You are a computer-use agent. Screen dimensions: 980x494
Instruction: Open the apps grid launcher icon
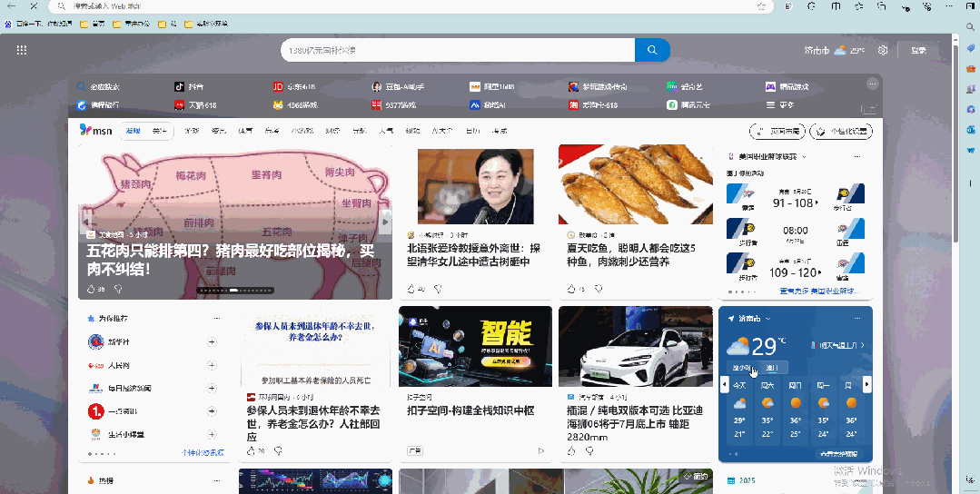pyautogui.click(x=22, y=50)
